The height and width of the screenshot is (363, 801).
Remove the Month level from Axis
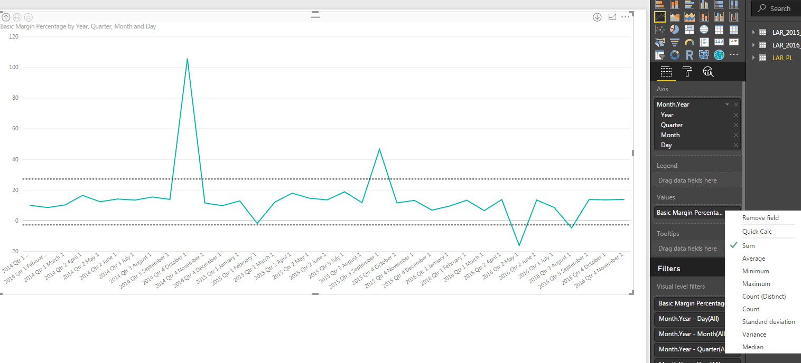point(736,135)
